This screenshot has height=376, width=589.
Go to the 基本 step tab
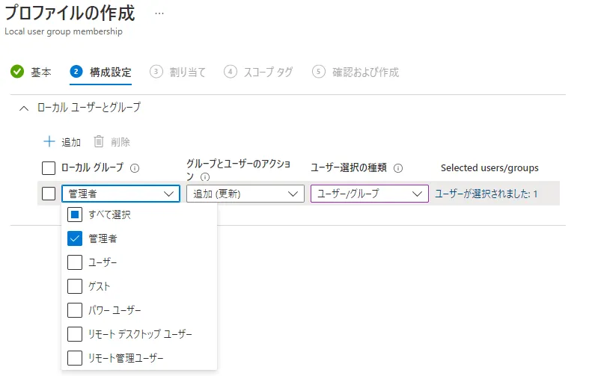[x=31, y=72]
